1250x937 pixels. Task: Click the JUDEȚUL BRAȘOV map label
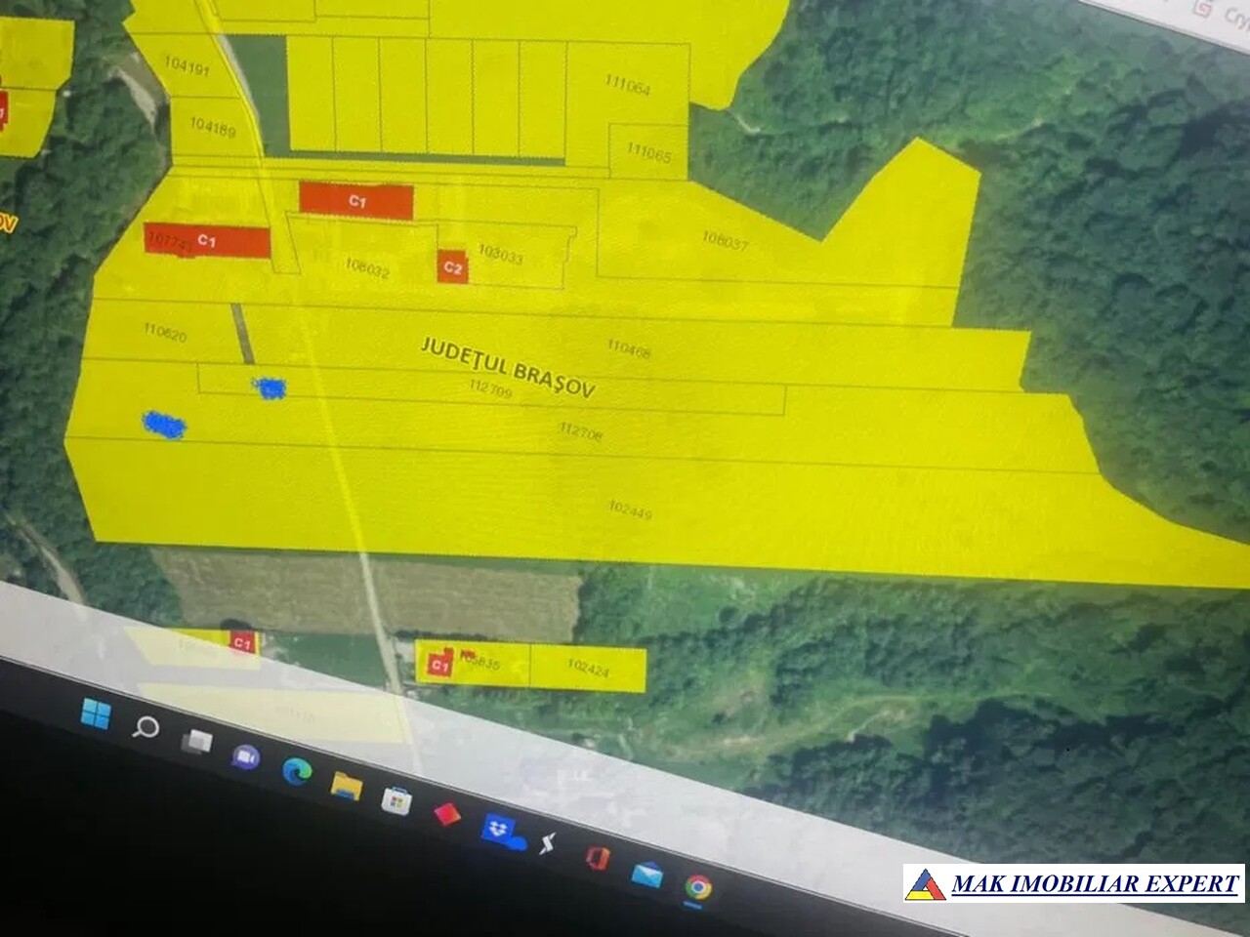507,368
